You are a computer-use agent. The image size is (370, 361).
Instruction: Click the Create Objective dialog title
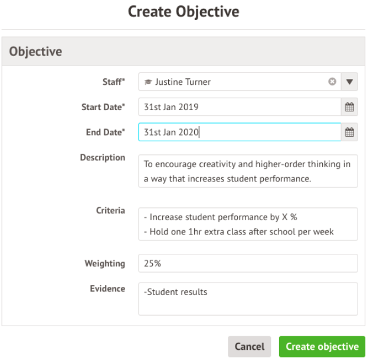184,11
